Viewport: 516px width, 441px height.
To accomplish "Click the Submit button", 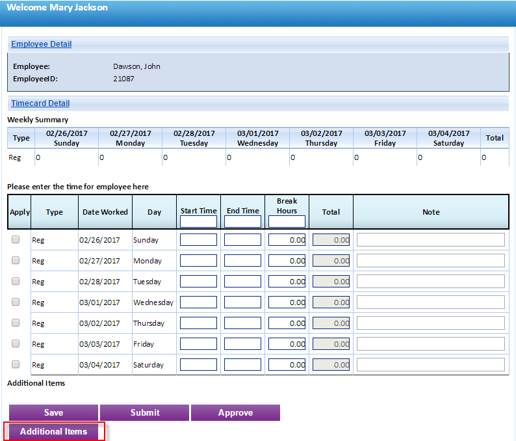I will click(x=145, y=412).
